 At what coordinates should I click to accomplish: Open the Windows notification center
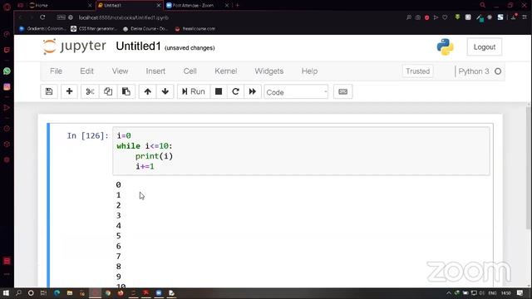coord(520,293)
